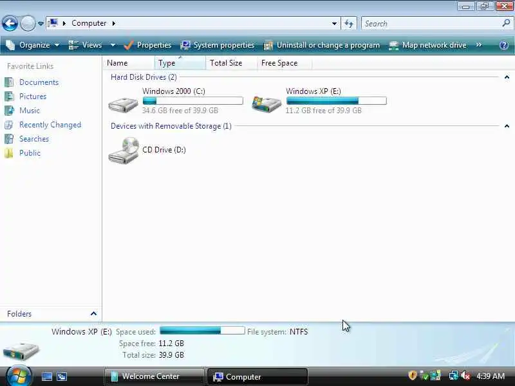Show hidden toolbar commands chevron
Screen dimensions: 515x386
click(x=479, y=44)
